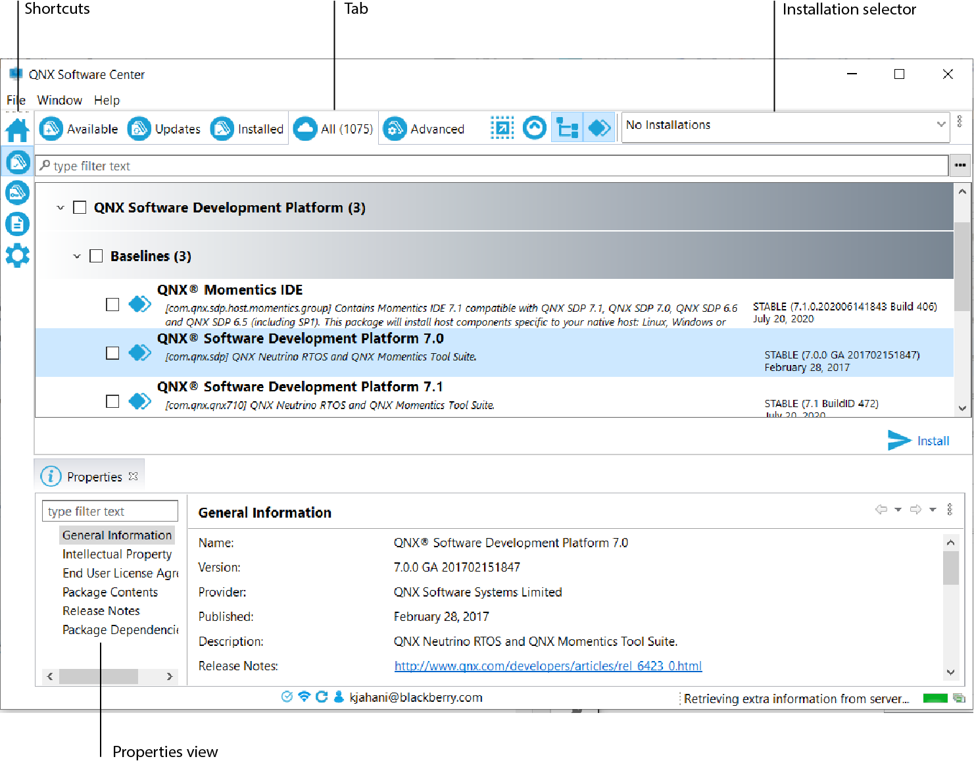Check the QNX Software Development Platform (3) box

pos(80,207)
